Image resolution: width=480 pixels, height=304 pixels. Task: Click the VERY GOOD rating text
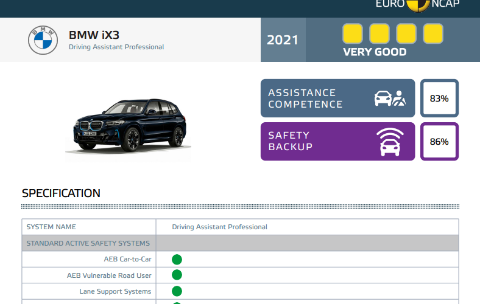click(375, 52)
